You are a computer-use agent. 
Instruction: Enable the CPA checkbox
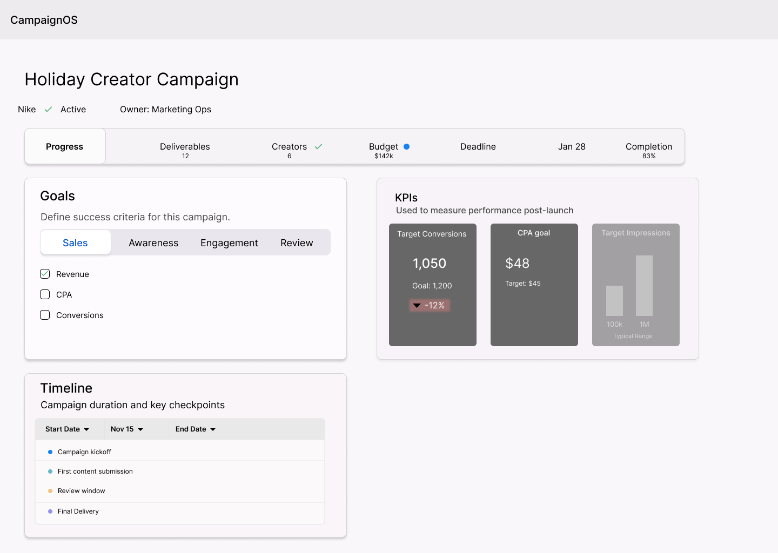coord(45,294)
